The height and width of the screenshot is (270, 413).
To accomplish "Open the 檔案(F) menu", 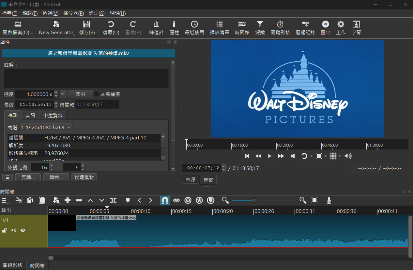I will (10, 13).
